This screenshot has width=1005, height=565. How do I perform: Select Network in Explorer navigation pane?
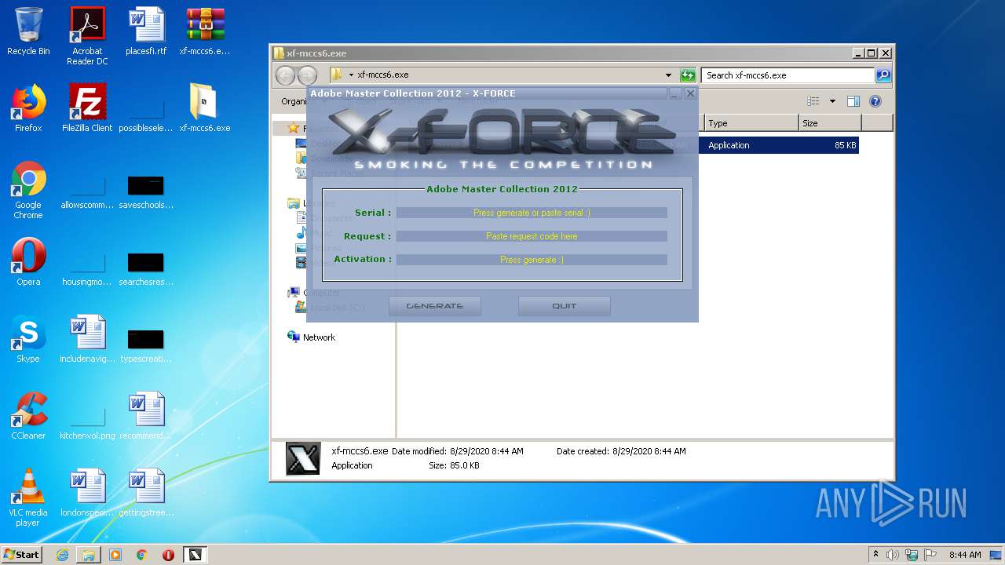point(319,337)
